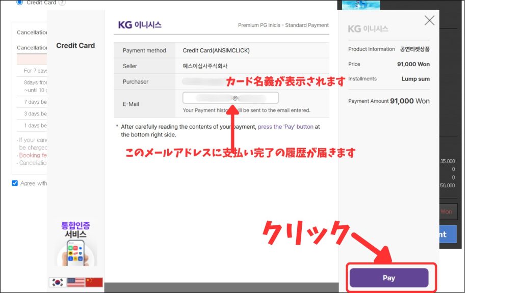The width and height of the screenshot is (522, 293).
Task: Close the KG Inicis payment dialog
Action: (429, 20)
